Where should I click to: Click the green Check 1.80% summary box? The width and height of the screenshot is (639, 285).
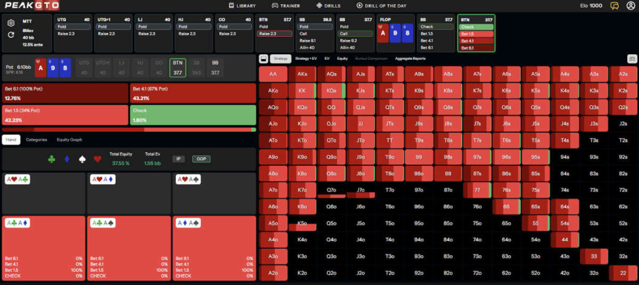tap(193, 115)
